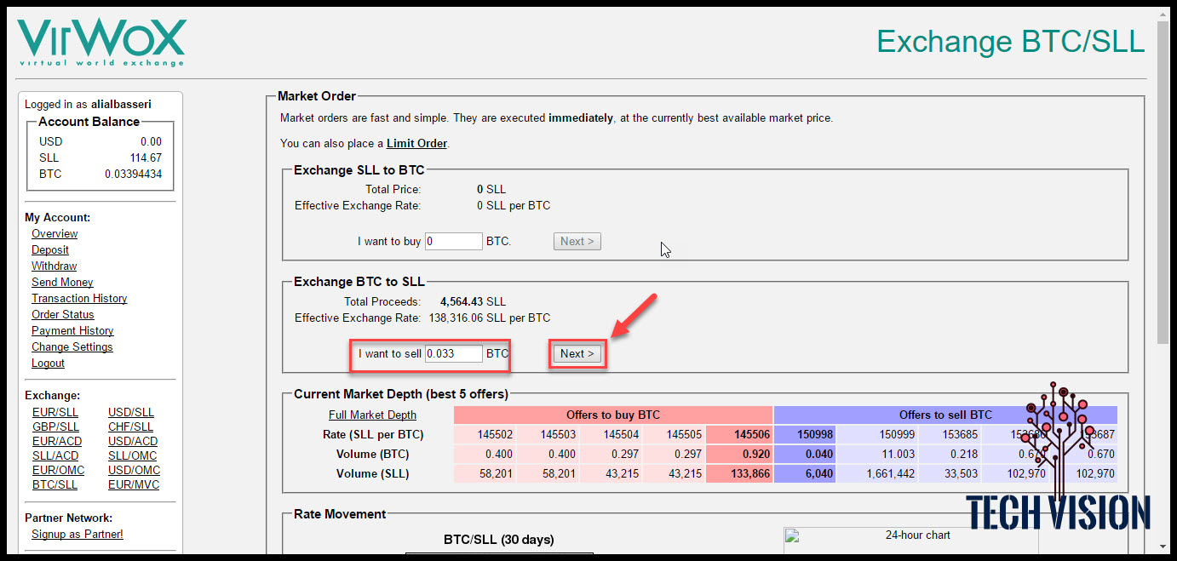1177x561 pixels.
Task: Open Full Market Depth link
Action: coord(373,415)
